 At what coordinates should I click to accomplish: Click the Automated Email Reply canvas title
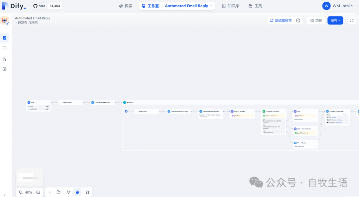[x=33, y=18]
